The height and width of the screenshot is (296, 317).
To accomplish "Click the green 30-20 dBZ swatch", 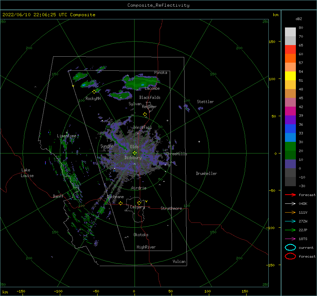I will click(290, 146).
